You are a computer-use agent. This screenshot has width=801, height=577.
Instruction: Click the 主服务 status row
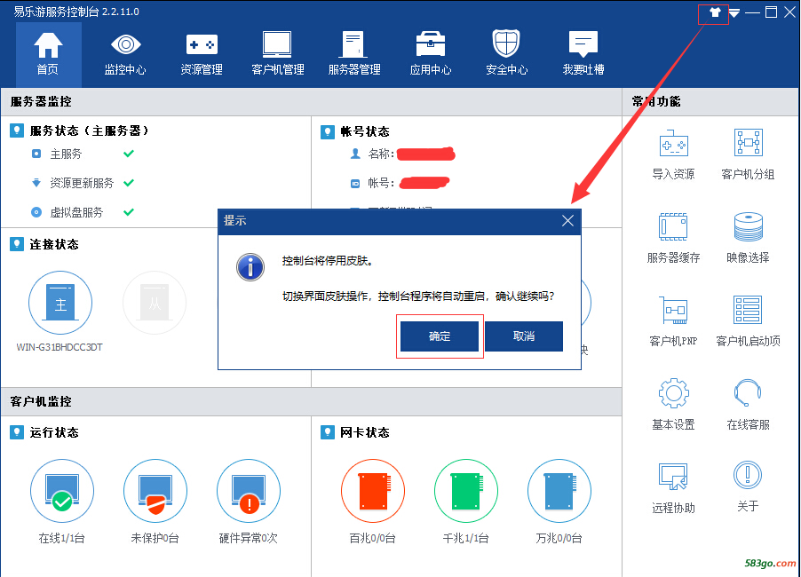point(83,154)
